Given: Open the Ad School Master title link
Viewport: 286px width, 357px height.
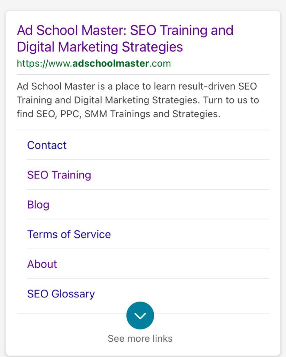Looking at the screenshot, I should coord(125,38).
